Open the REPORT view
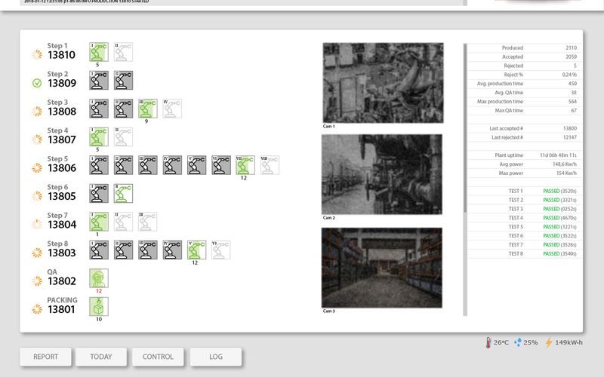Image resolution: width=604 pixels, height=377 pixels. pos(45,357)
